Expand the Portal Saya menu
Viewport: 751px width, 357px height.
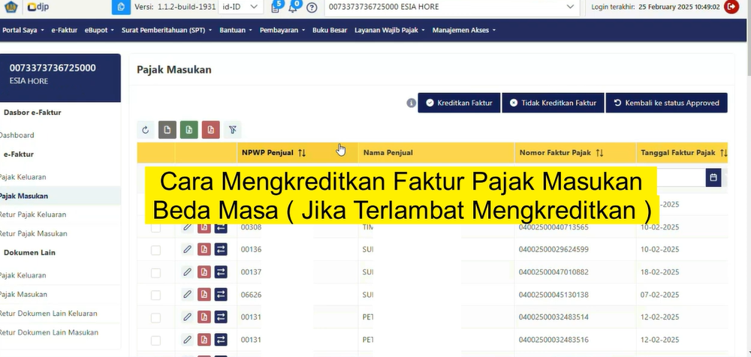tap(23, 30)
